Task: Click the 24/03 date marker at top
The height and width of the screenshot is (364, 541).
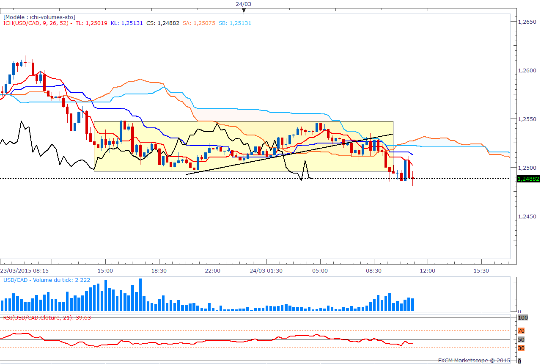Action: 243,4
